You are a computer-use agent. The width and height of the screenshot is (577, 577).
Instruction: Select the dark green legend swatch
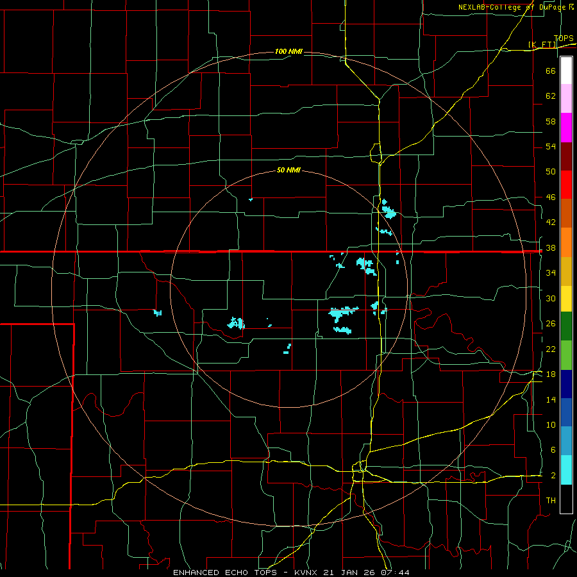pos(566,326)
